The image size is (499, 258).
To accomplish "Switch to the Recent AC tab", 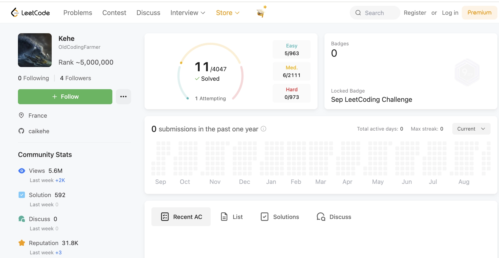I will (181, 217).
